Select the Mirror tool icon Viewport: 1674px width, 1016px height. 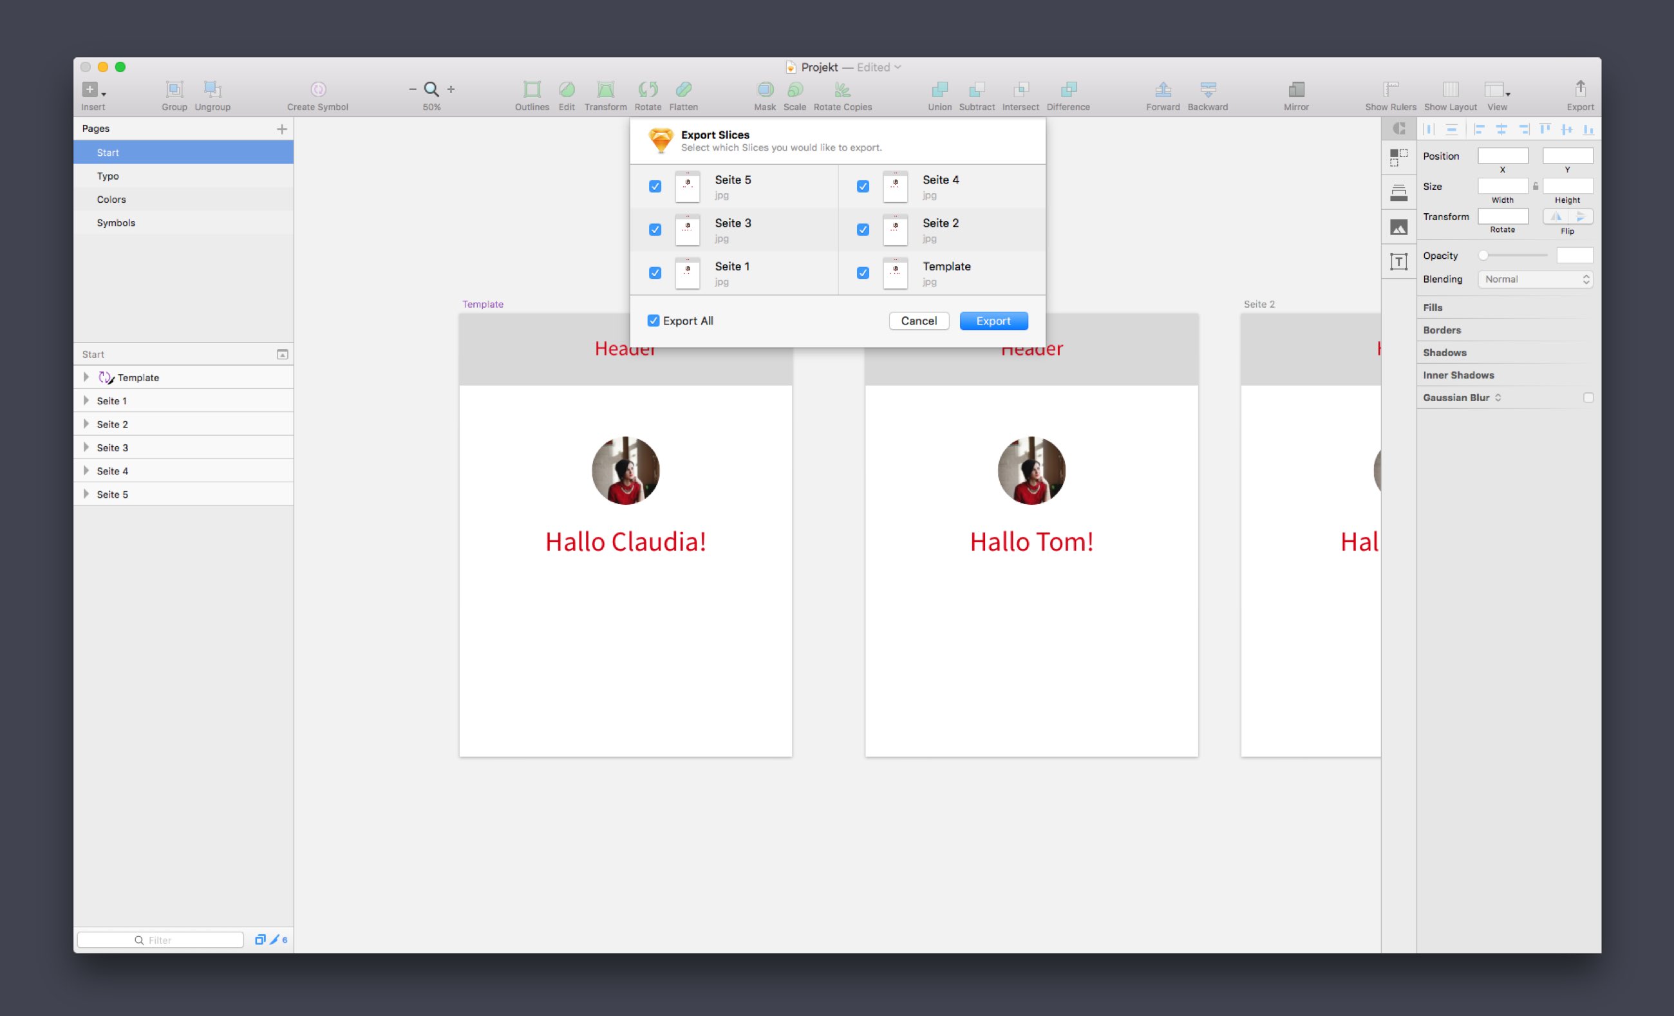click(x=1296, y=89)
